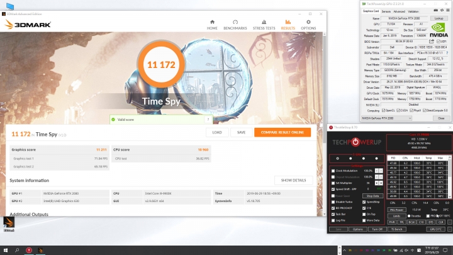Click the GPU-Z Lookup button
Screen dimensions: 453x255
coord(439,18)
